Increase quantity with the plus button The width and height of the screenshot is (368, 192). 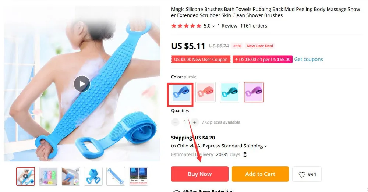pyautogui.click(x=195, y=122)
